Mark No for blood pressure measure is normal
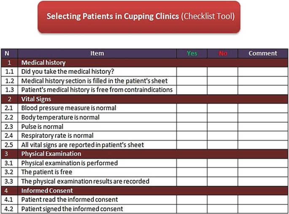Viewport: 289px width, 214px height. pyautogui.click(x=222, y=108)
